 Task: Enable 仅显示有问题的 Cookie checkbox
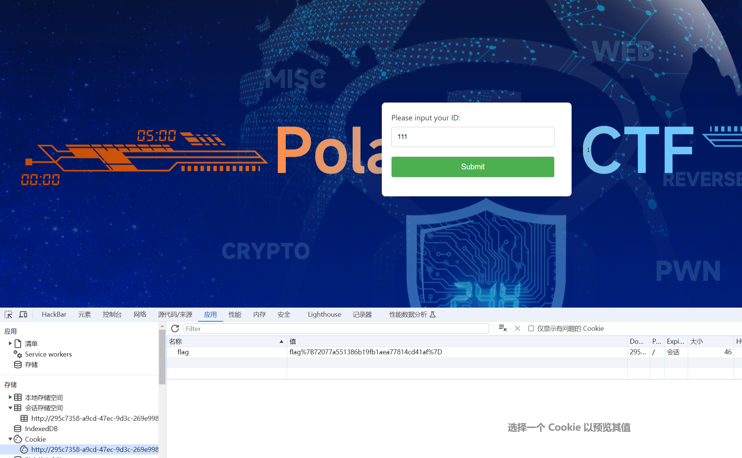531,328
